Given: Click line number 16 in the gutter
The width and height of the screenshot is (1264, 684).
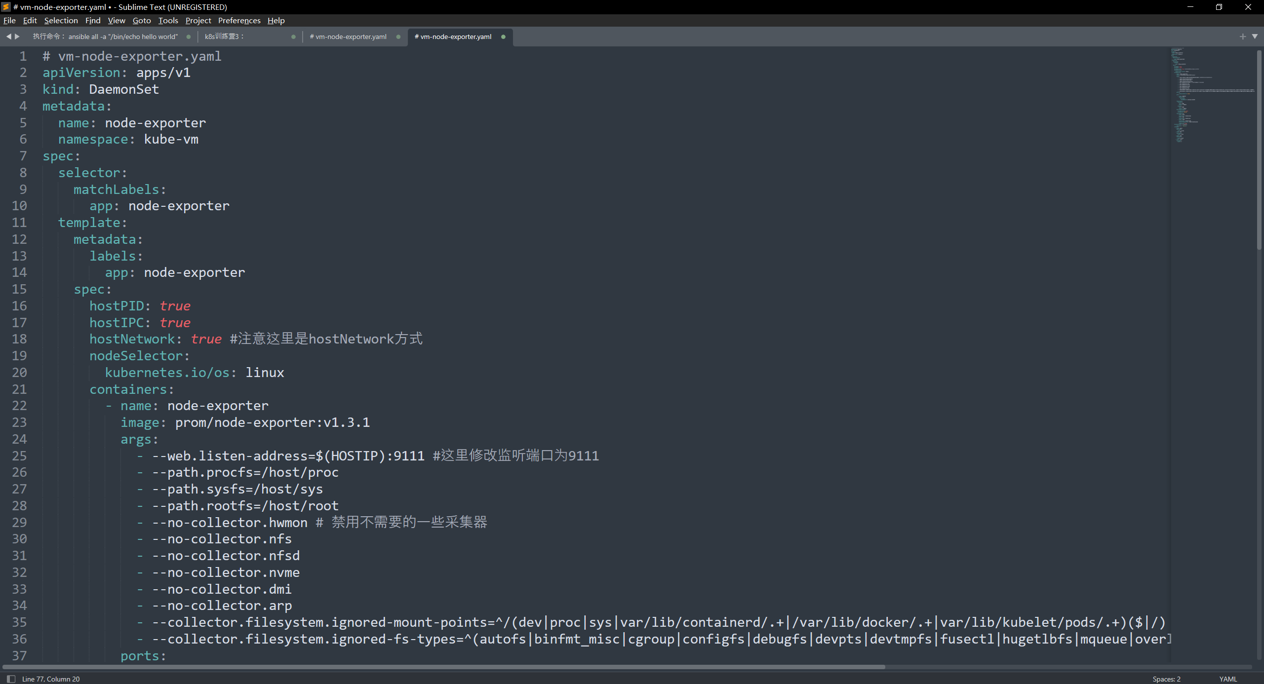Looking at the screenshot, I should coord(19,306).
